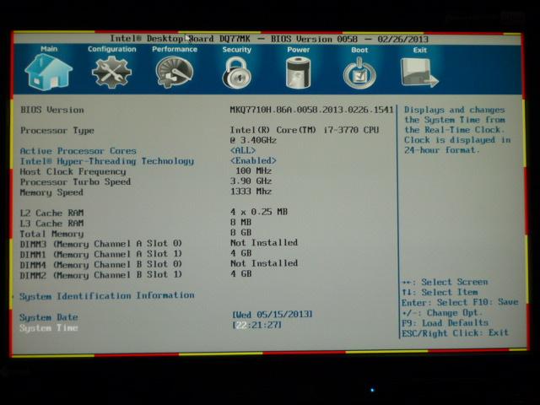Expand System Identification Information submenu
Viewport: 540px width, 405px height.
pyautogui.click(x=106, y=296)
